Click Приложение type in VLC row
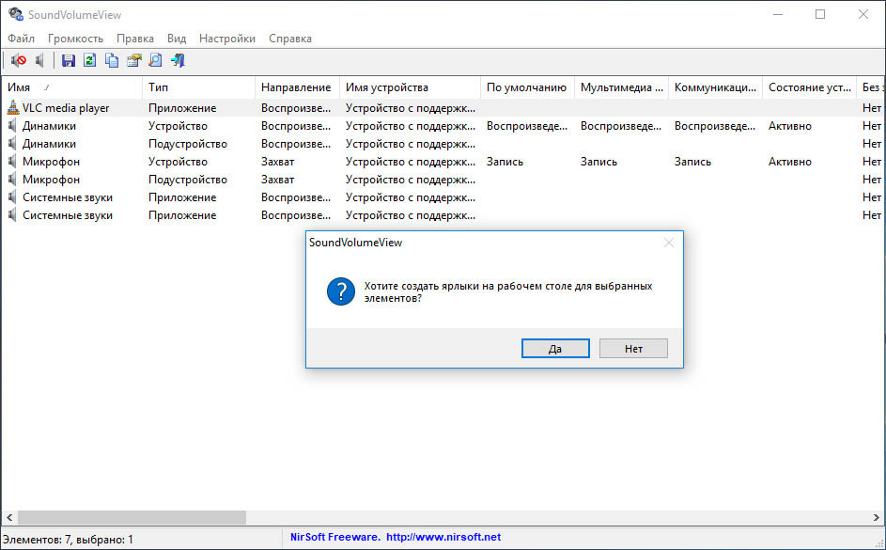Screen dimensions: 886x550 coord(182,107)
